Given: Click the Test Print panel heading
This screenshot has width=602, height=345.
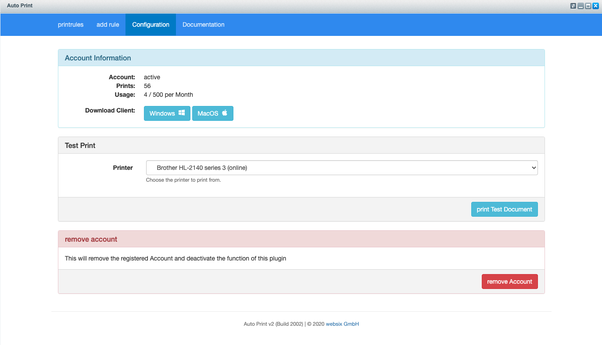Looking at the screenshot, I should [x=80, y=145].
